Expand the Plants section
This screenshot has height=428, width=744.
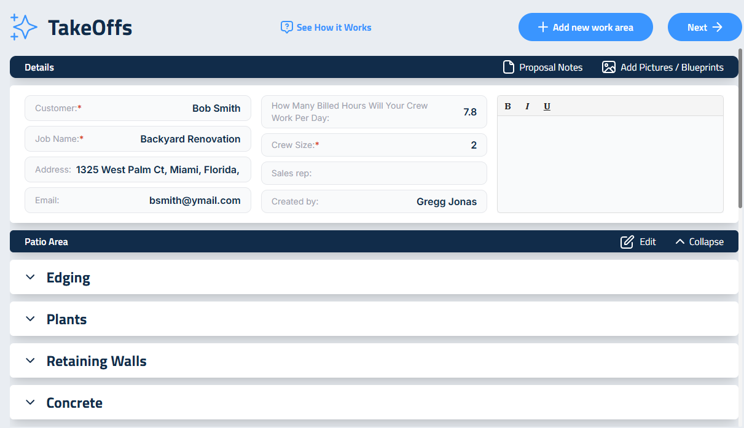[31, 319]
